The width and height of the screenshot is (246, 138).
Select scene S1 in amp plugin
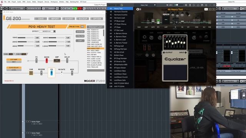coord(206,9)
